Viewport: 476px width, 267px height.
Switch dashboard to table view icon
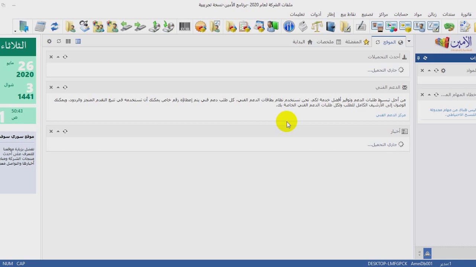pos(78,42)
